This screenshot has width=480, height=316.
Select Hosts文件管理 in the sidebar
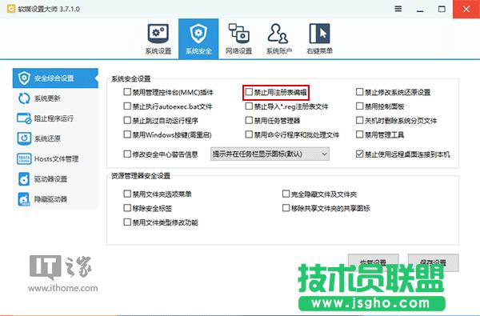55,158
